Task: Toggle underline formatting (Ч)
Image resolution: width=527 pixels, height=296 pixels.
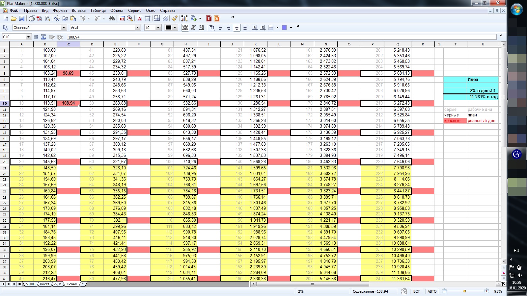Action: [201, 28]
